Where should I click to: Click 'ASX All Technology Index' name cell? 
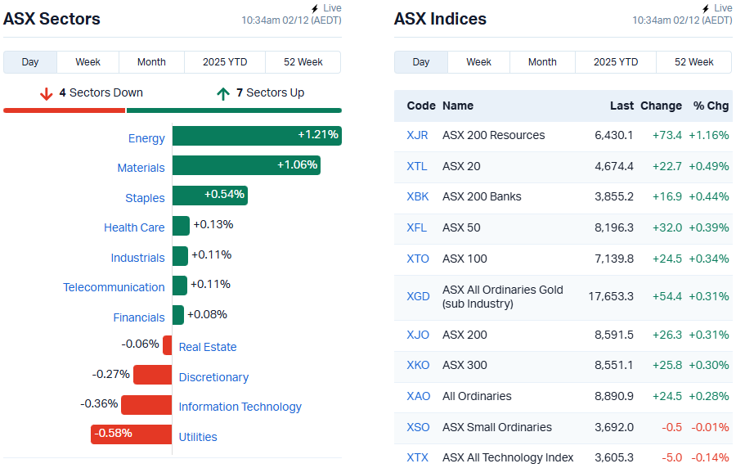508,457
